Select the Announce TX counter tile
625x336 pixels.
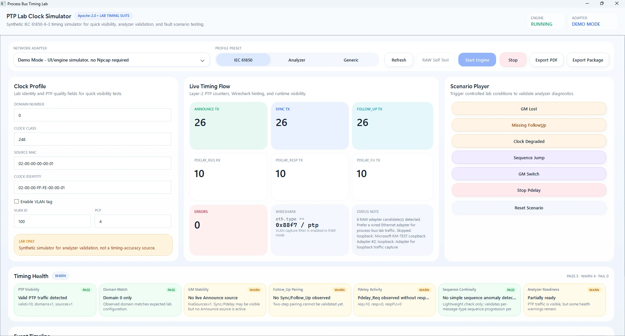pyautogui.click(x=228, y=126)
